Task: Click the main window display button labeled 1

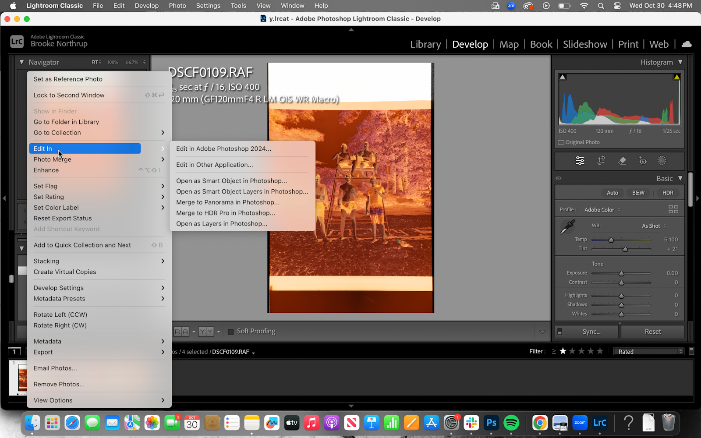Action: tap(14, 351)
